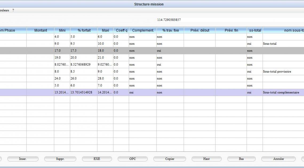Move the row down with Bas
This screenshot has width=304, height=168.
point(241,159)
